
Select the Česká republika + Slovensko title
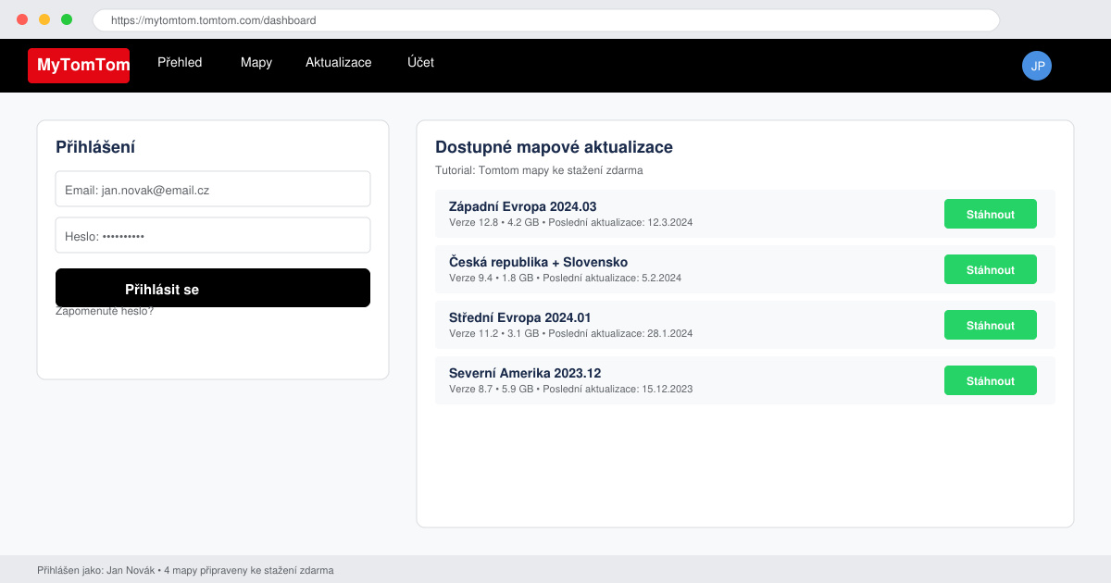[x=539, y=262]
